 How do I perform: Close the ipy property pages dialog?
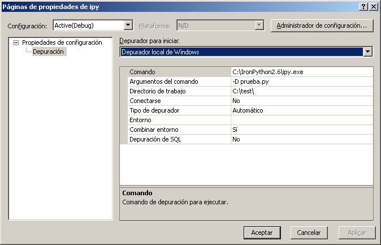[x=373, y=6]
